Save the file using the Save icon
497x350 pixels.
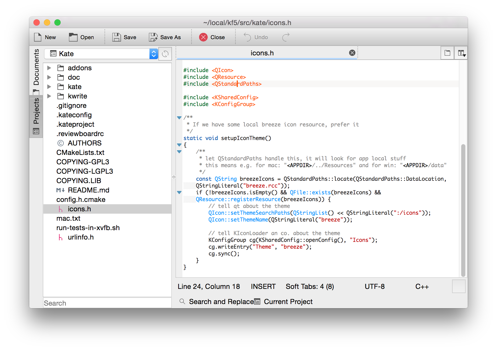click(117, 37)
